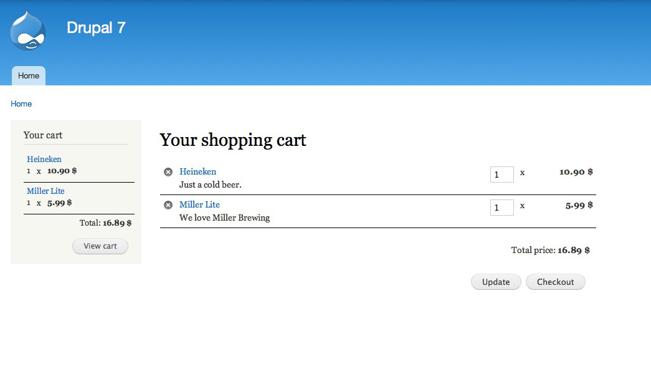
Task: Open the Heineken product link in the main cart
Action: tap(197, 171)
